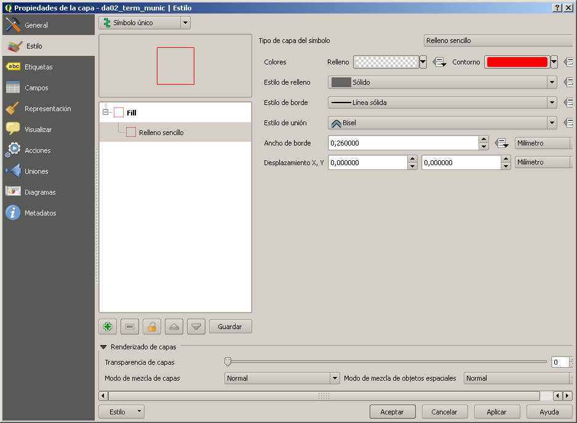This screenshot has height=423, width=577.
Task: Open the Estilo menu button
Action: (121, 412)
